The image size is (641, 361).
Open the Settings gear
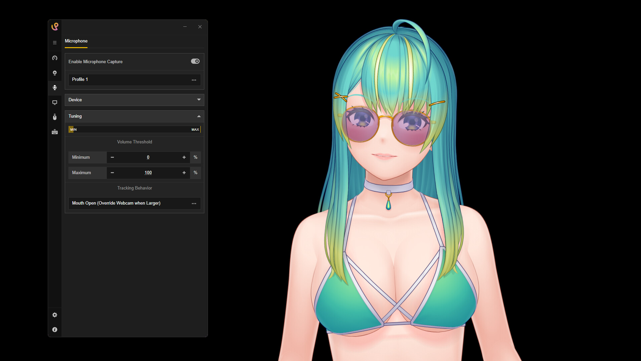54,315
